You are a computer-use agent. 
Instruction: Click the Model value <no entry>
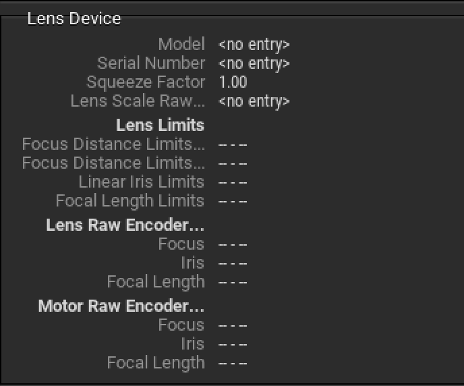pyautogui.click(x=254, y=45)
